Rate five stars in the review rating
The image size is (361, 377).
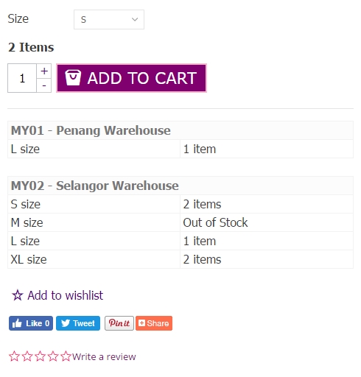click(66, 356)
